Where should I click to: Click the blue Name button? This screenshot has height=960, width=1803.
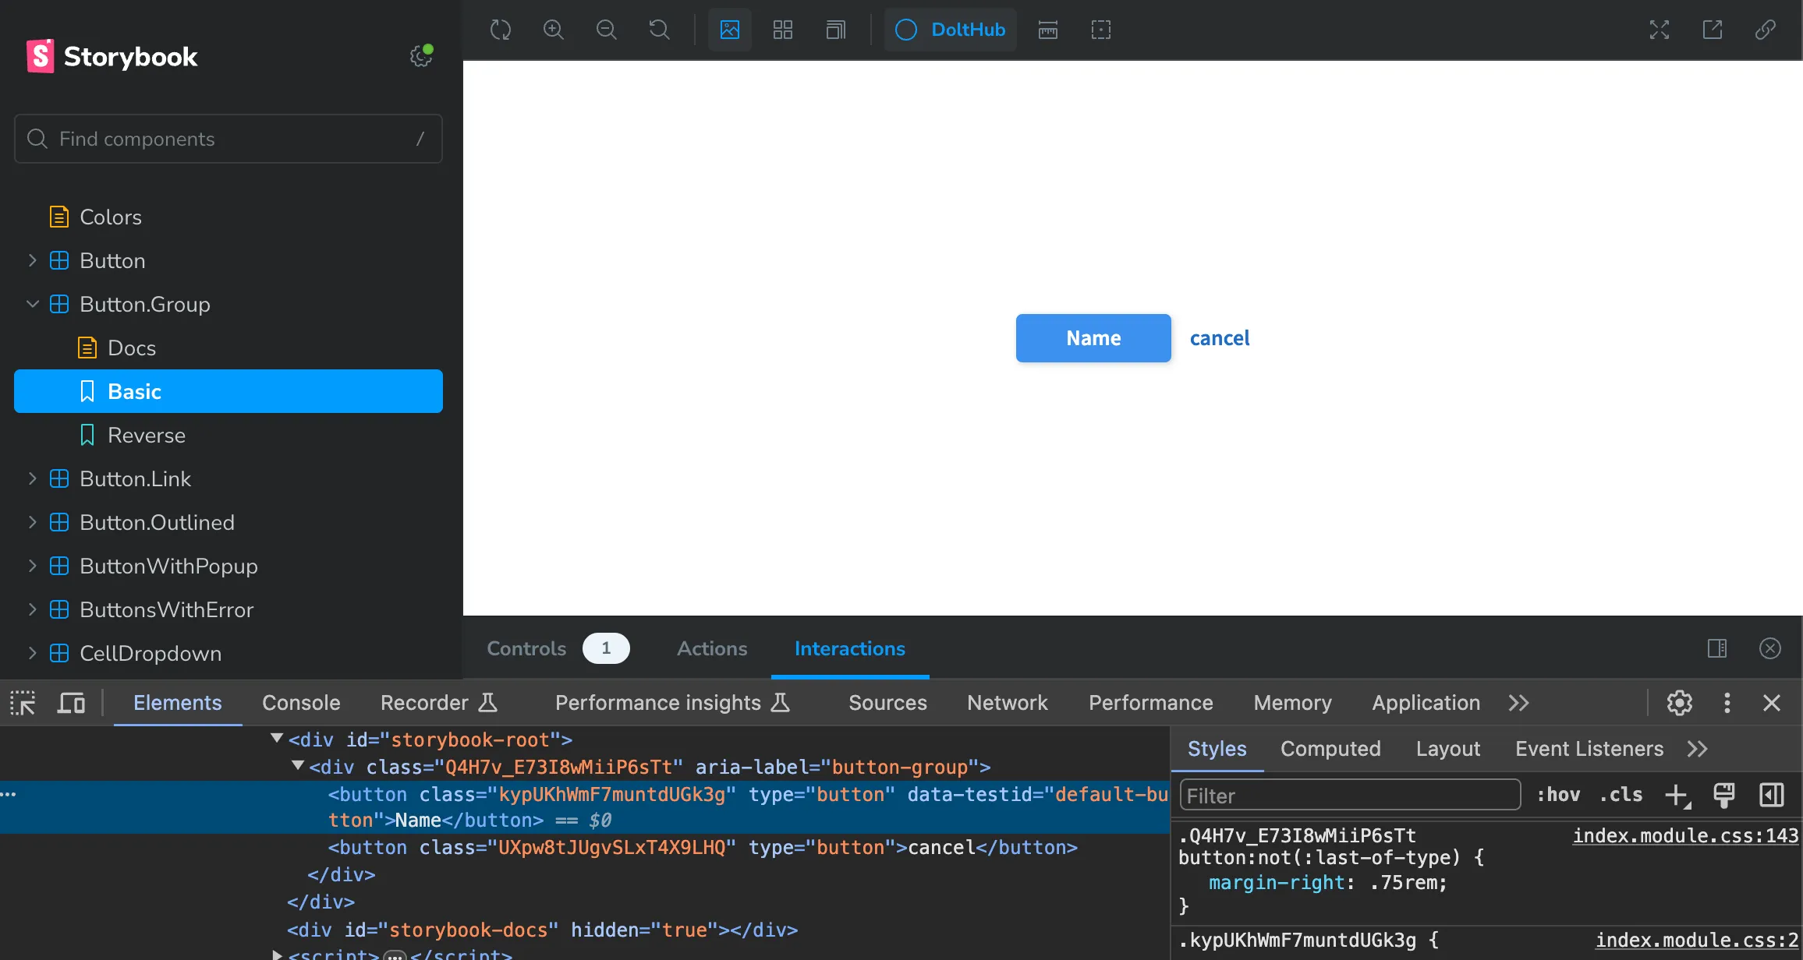tap(1093, 338)
